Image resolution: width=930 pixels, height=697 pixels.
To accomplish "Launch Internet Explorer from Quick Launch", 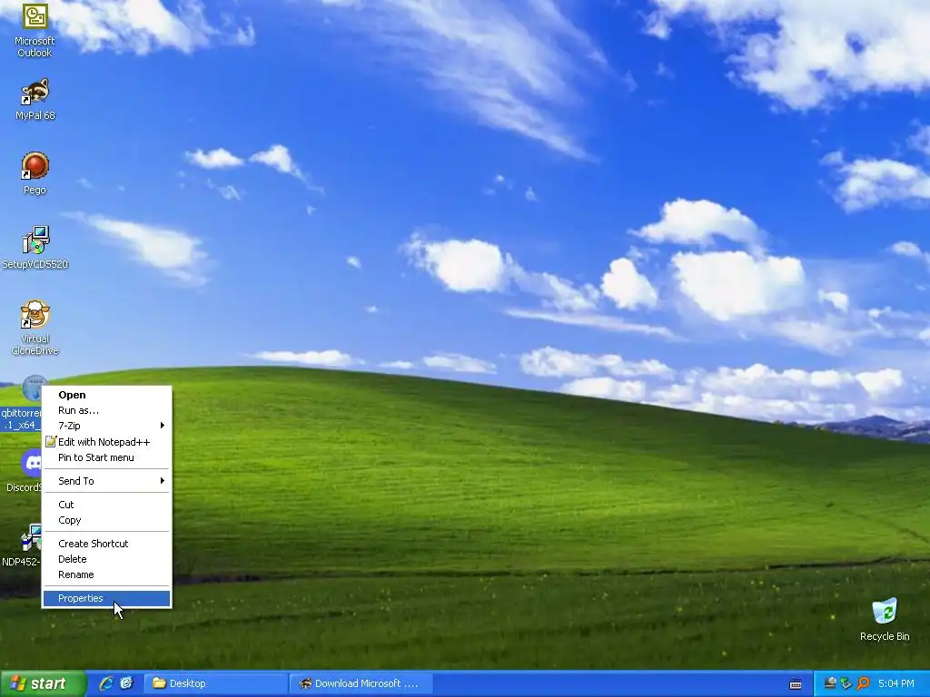I will [x=106, y=683].
